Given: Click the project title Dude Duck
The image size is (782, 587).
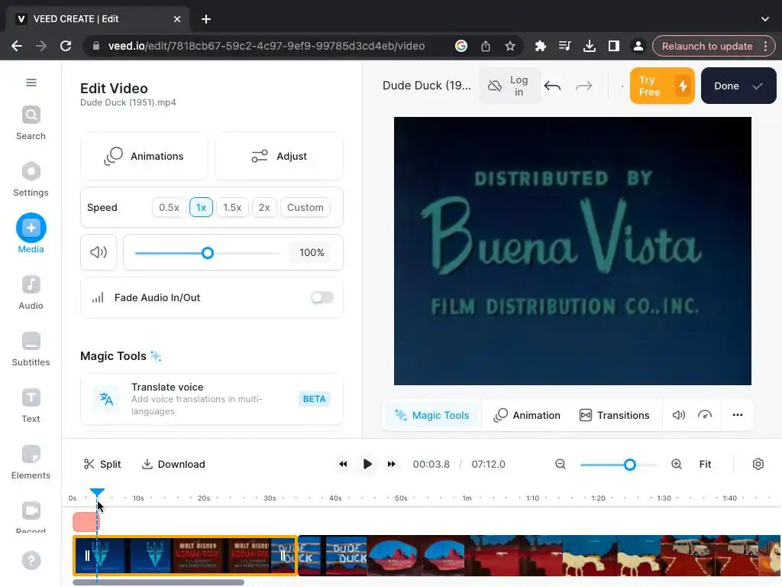Looking at the screenshot, I should tap(426, 86).
